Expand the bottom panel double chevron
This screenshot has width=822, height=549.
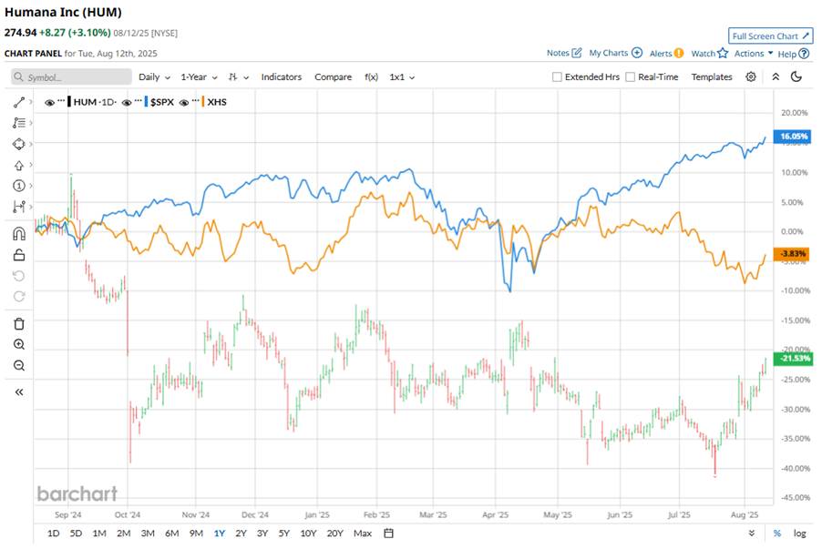click(752, 534)
